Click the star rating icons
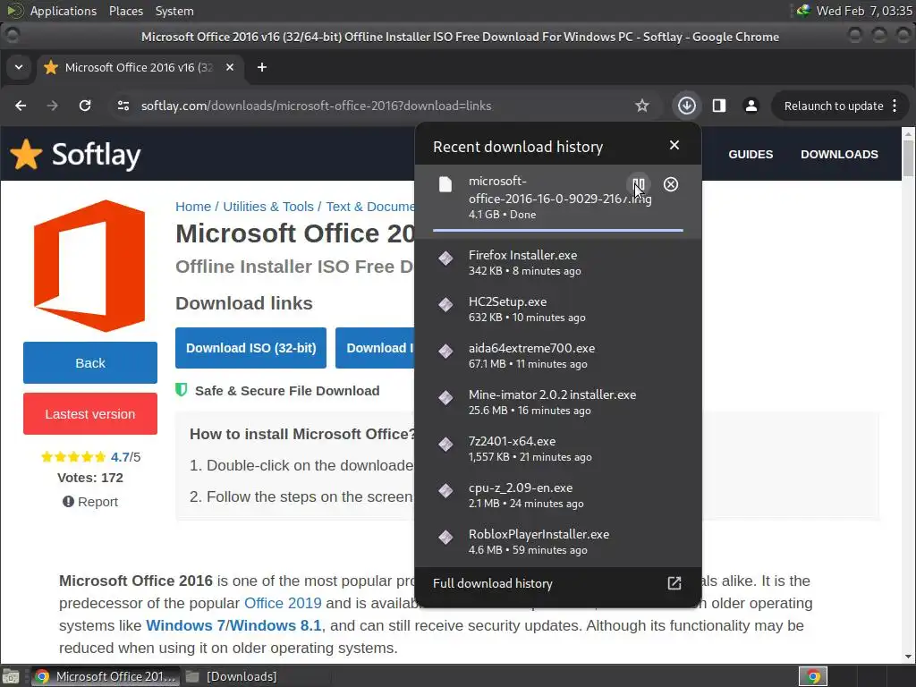 [x=73, y=457]
